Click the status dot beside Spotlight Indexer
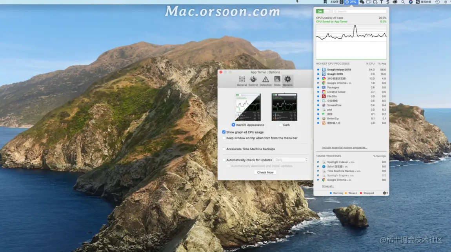 tap(318, 162)
